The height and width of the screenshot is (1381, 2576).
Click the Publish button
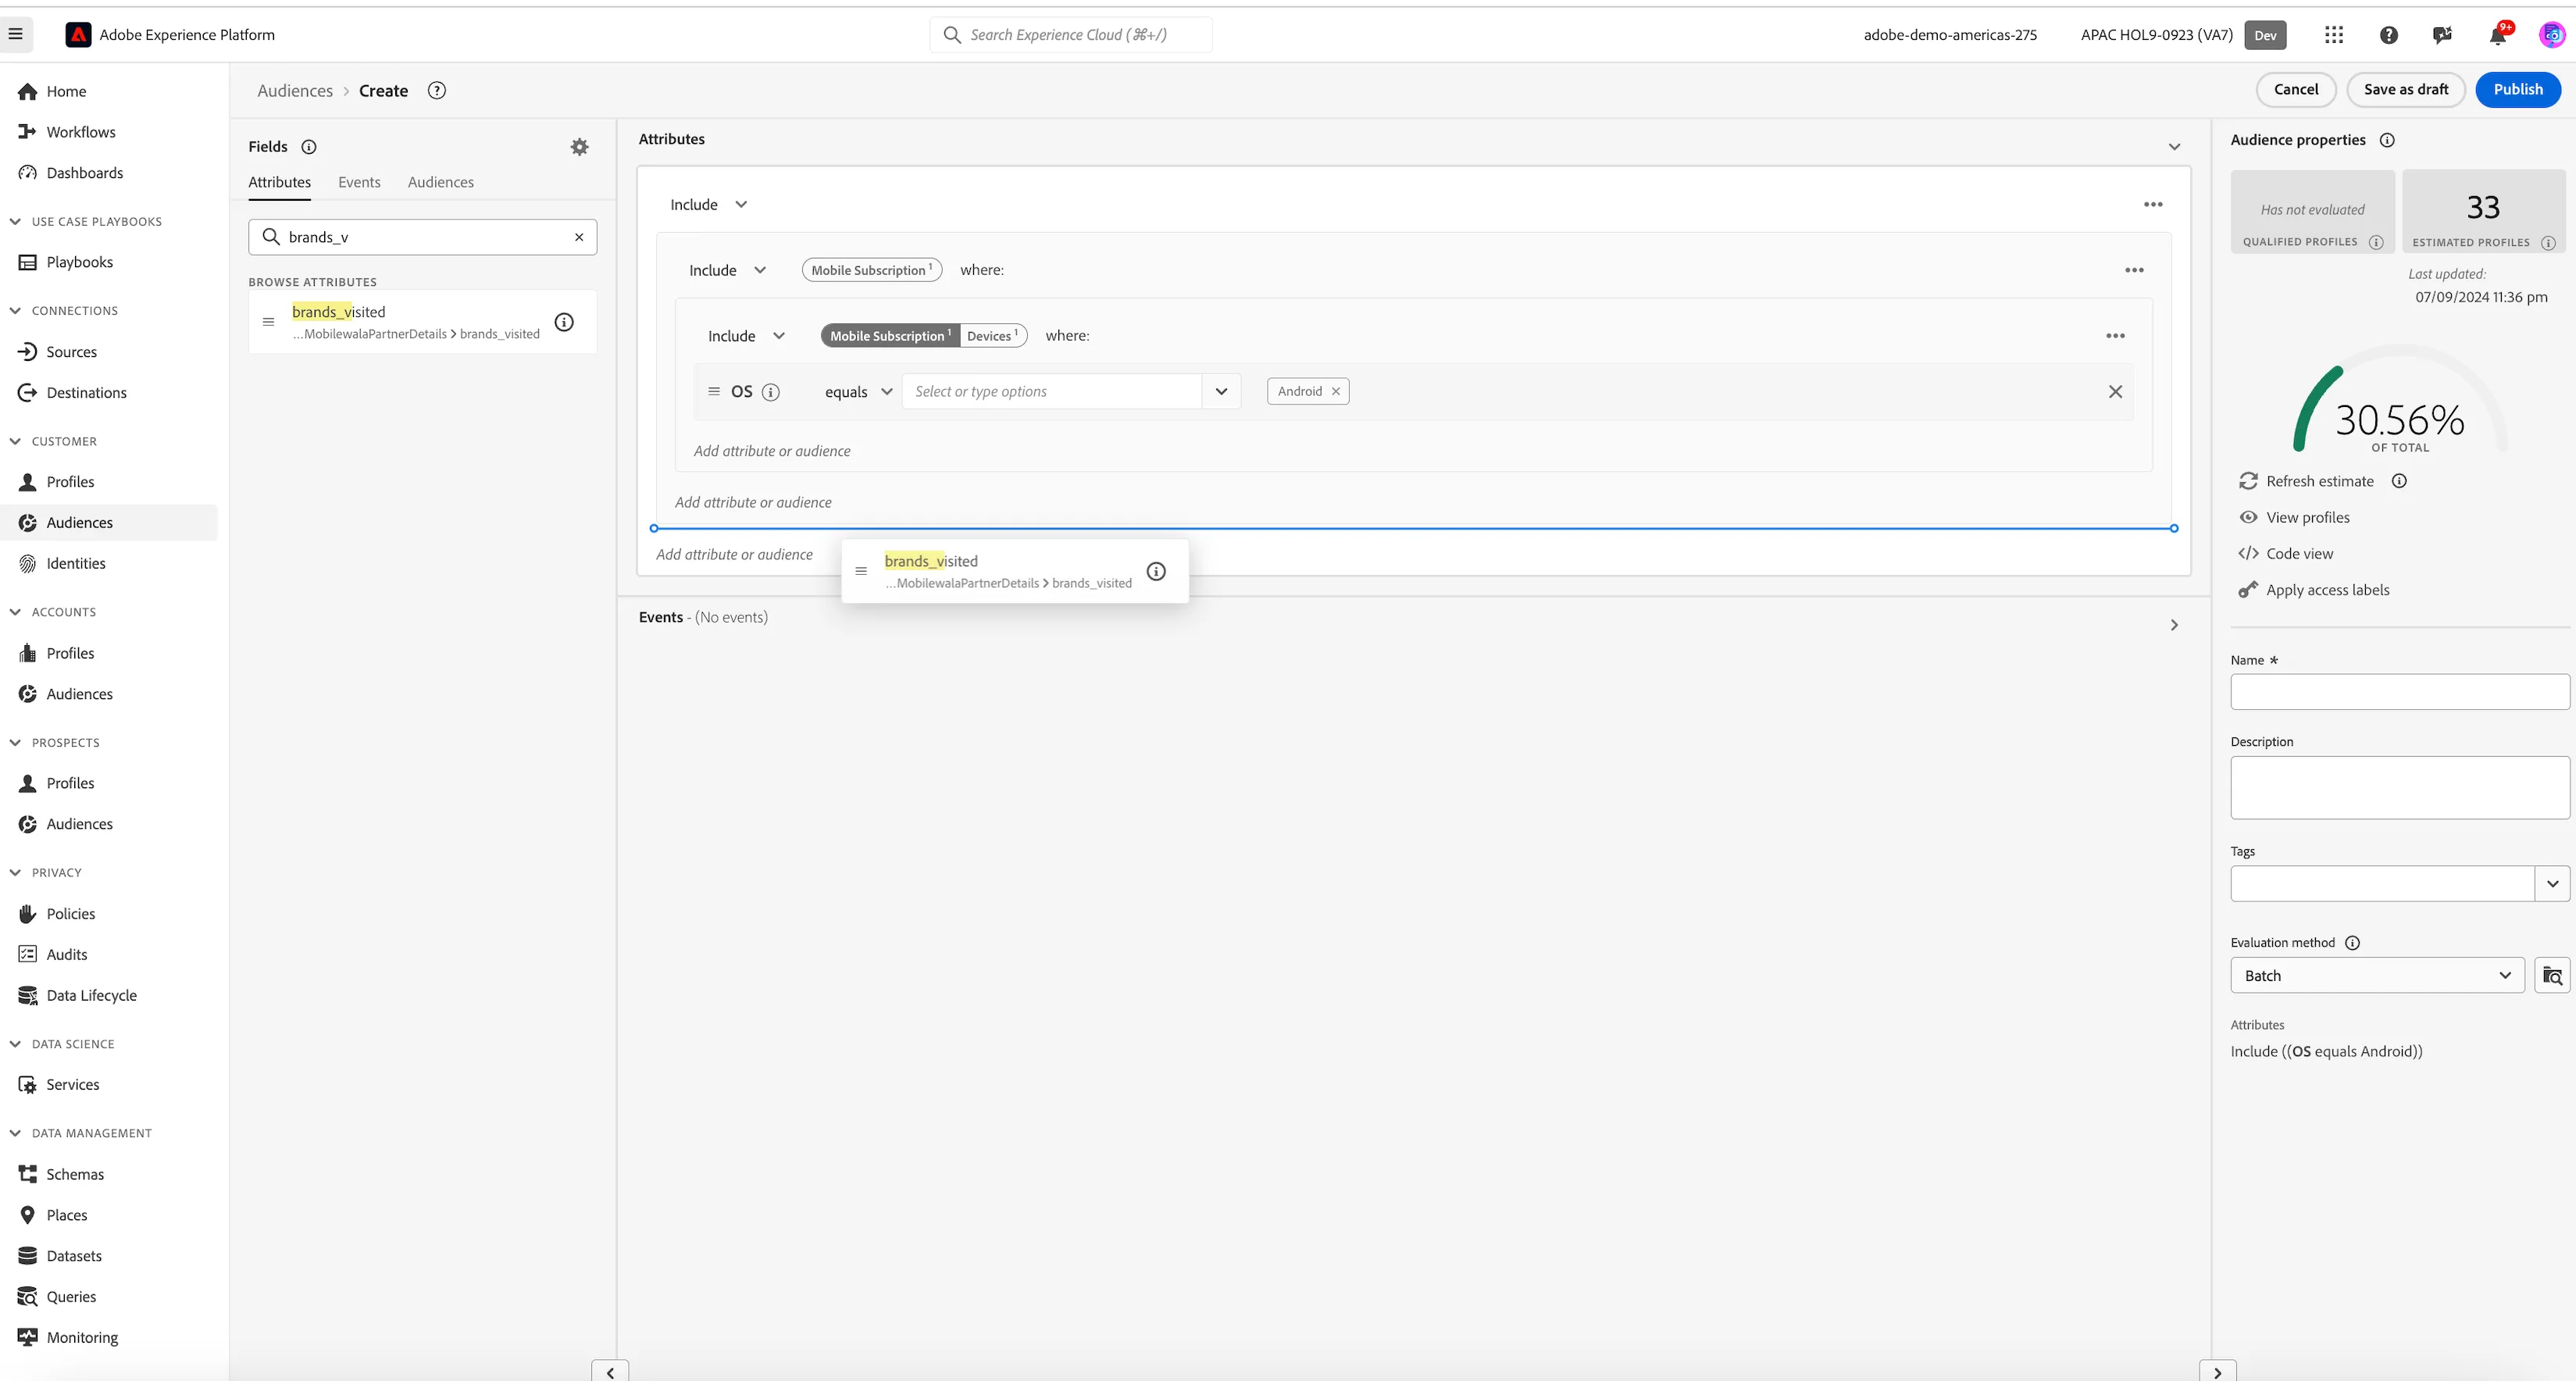[2517, 89]
